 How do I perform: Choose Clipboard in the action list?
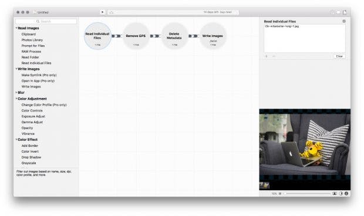pyautogui.click(x=29, y=34)
